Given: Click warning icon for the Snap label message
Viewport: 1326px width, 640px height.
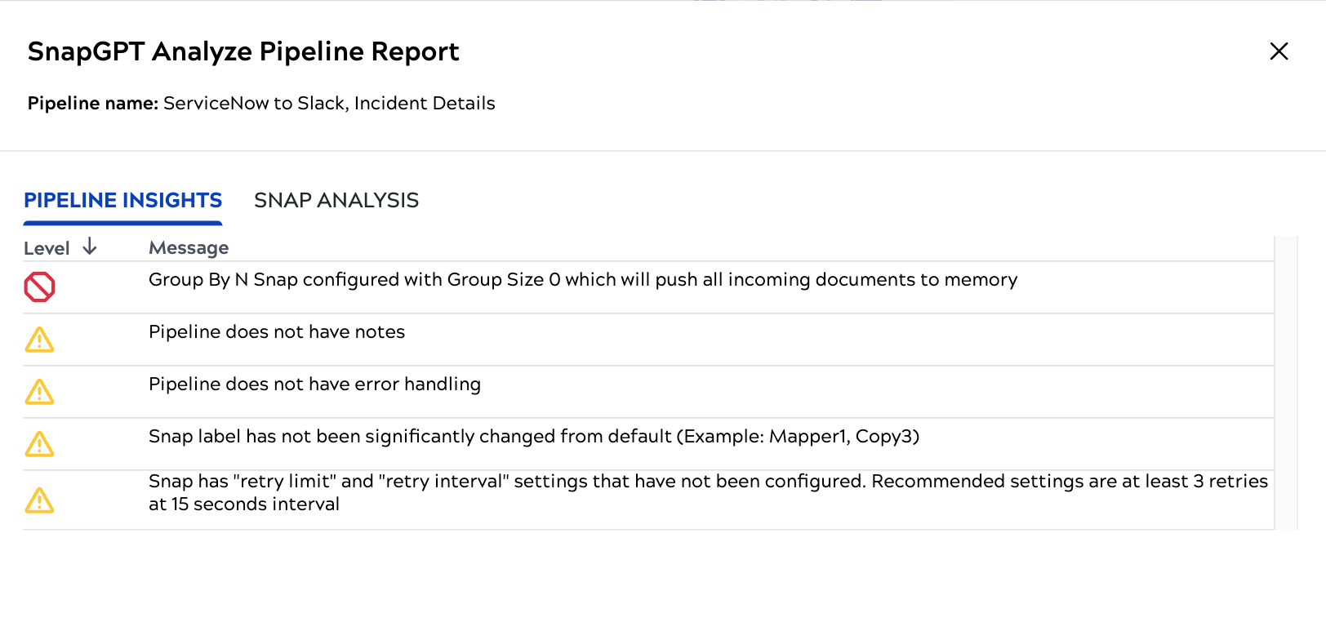Looking at the screenshot, I should [x=39, y=444].
